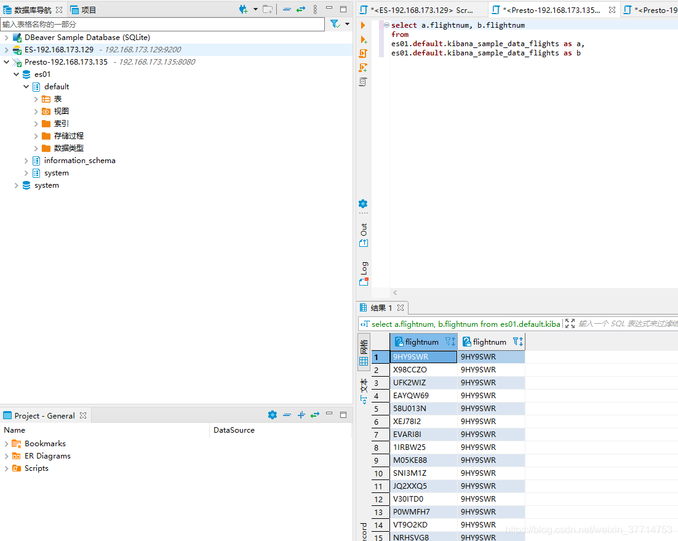The image size is (678, 541).
Task: Expand the 表 (tables) folder
Action: (x=36, y=99)
